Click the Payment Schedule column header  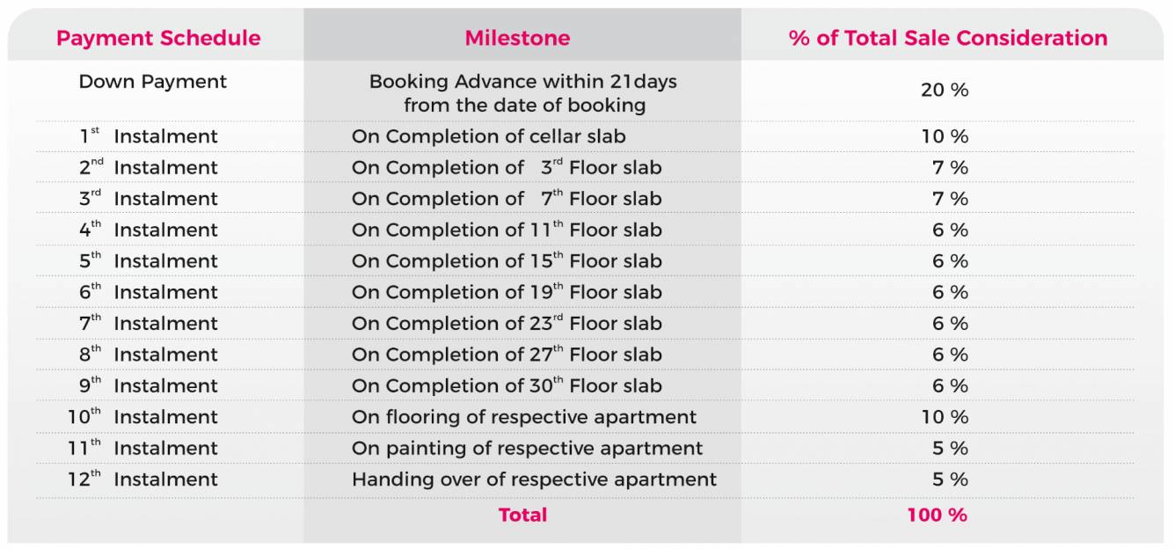click(x=158, y=38)
